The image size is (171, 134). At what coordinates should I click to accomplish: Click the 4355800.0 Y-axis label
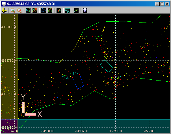pos(9,27)
